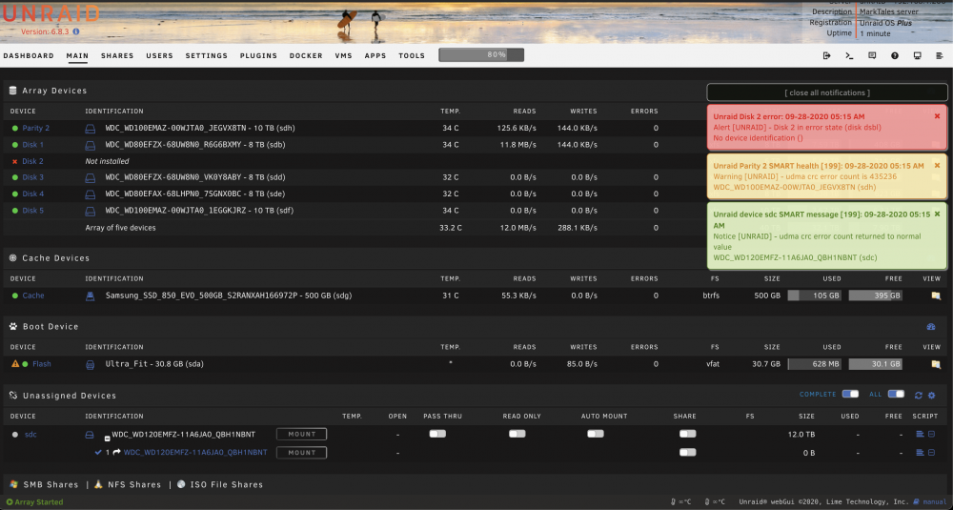Open Unassigned Devices settings gear
This screenshot has width=953, height=510.
point(932,395)
